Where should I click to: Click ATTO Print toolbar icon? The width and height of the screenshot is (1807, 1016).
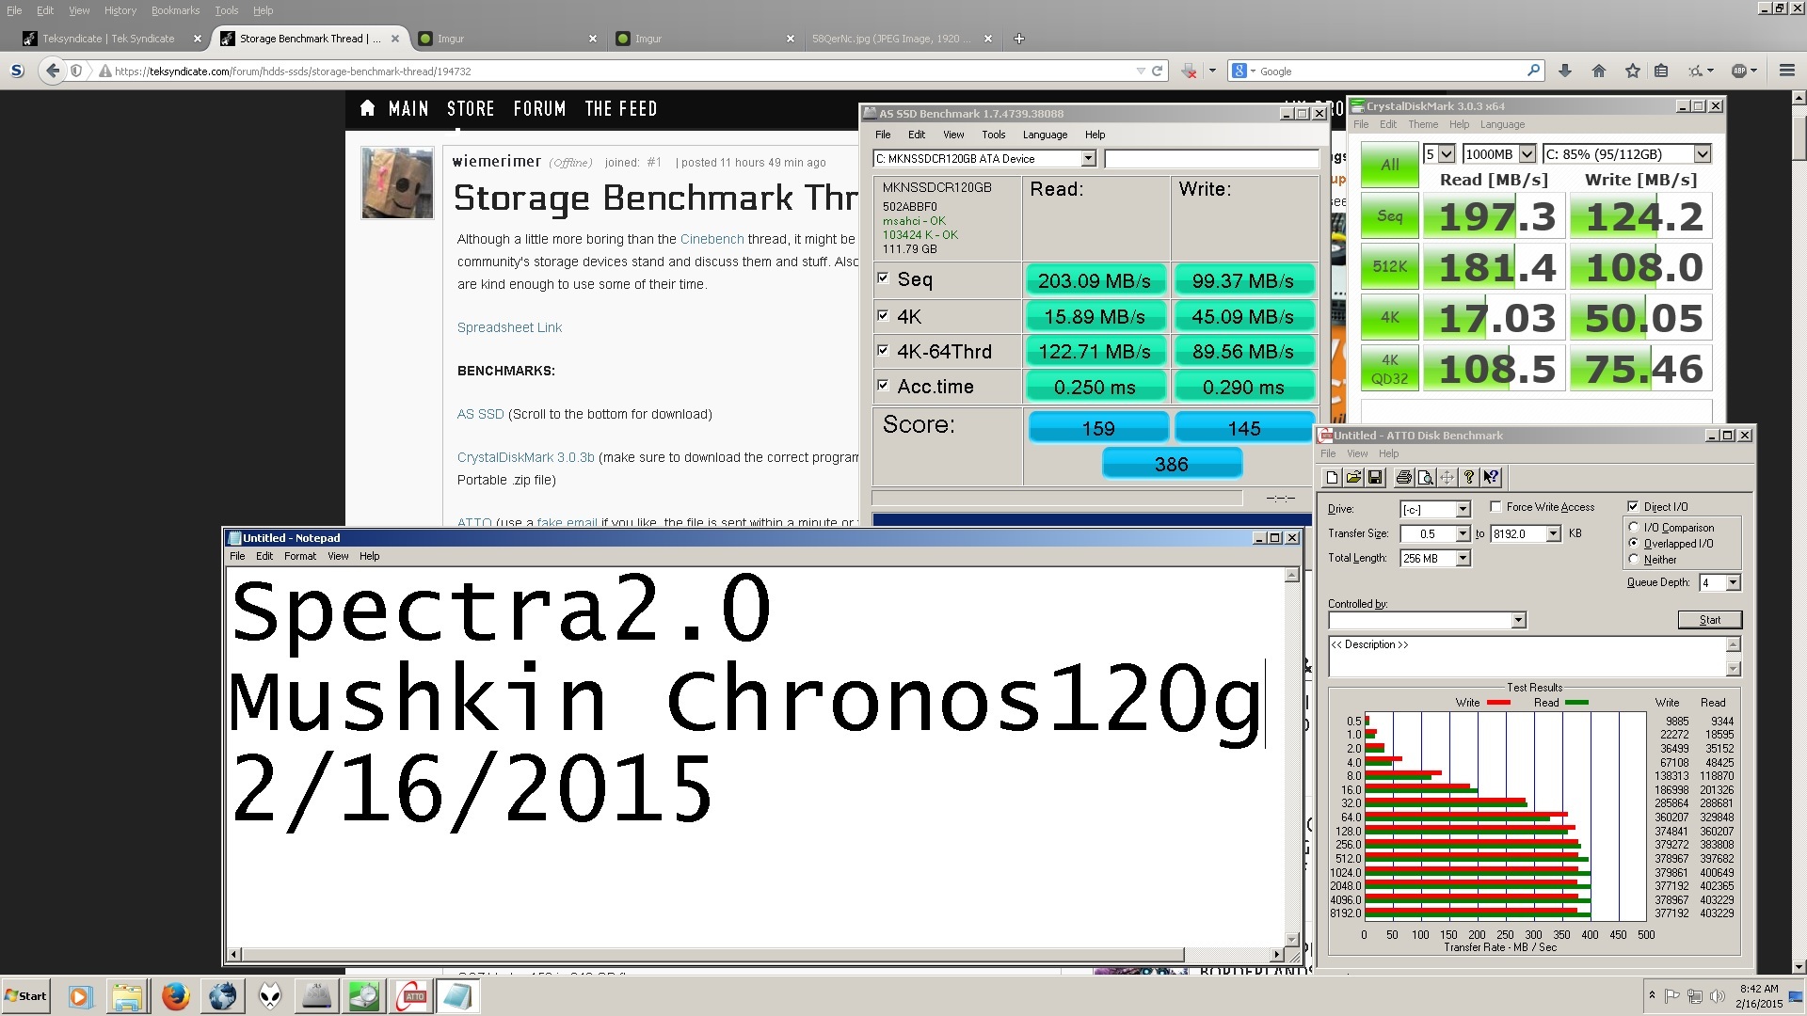1403,478
